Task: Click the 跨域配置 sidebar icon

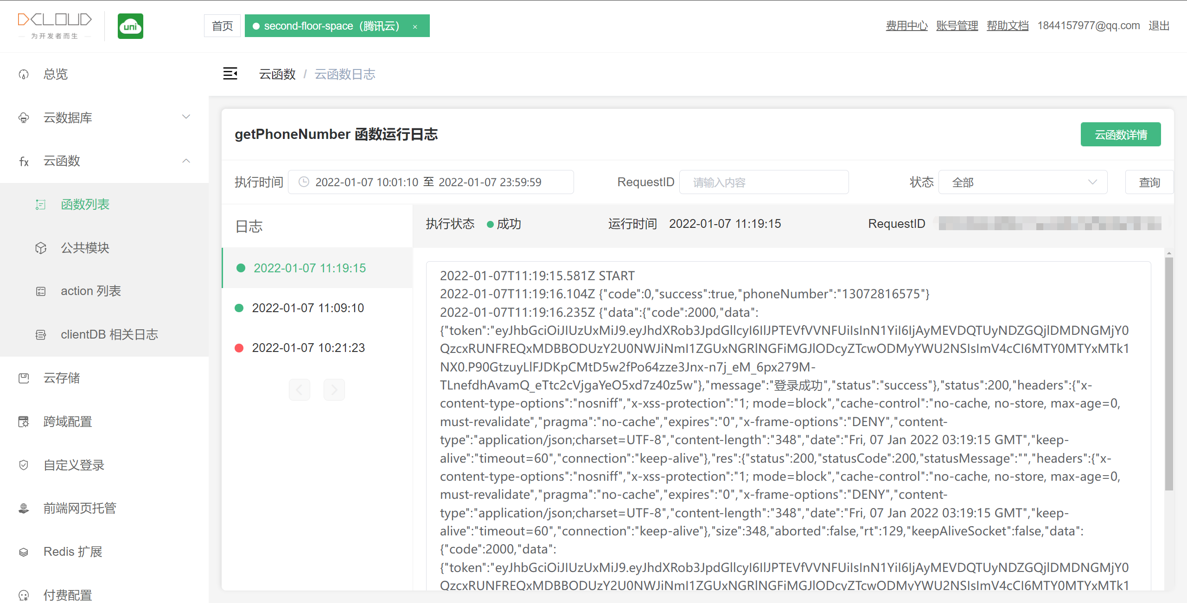Action: (x=24, y=421)
